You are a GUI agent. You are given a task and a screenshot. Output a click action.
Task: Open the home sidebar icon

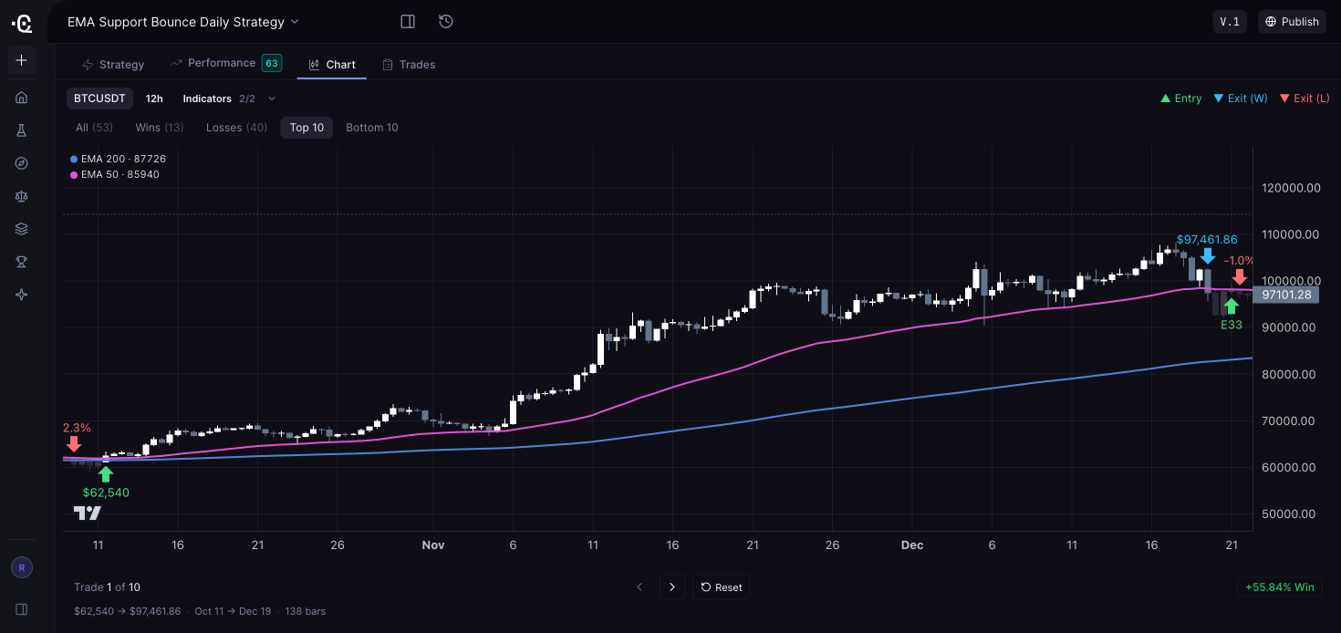tap(22, 98)
